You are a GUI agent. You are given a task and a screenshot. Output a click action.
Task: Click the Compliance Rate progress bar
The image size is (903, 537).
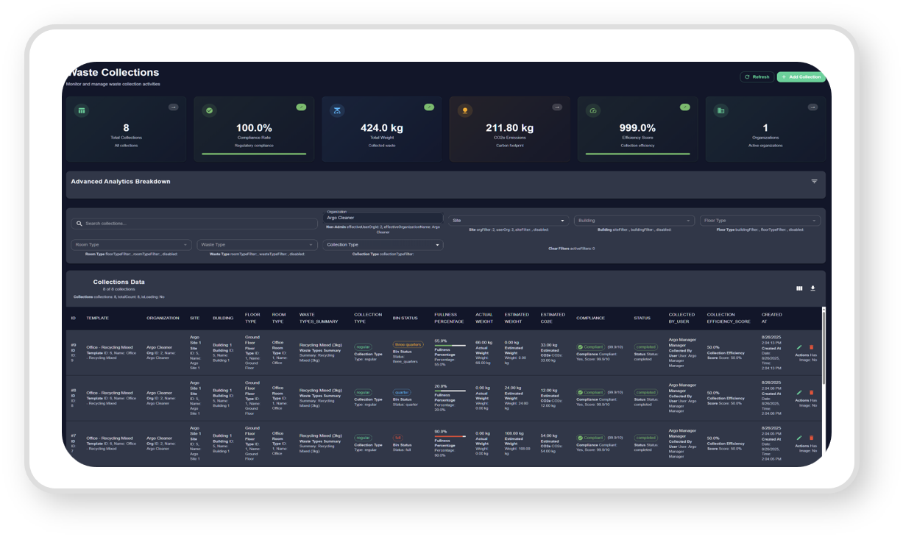tap(254, 154)
